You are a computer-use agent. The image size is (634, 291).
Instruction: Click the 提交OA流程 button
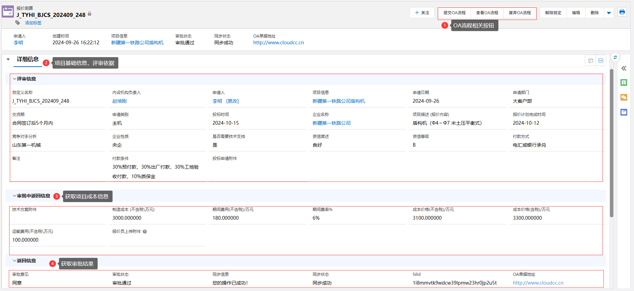[454, 13]
